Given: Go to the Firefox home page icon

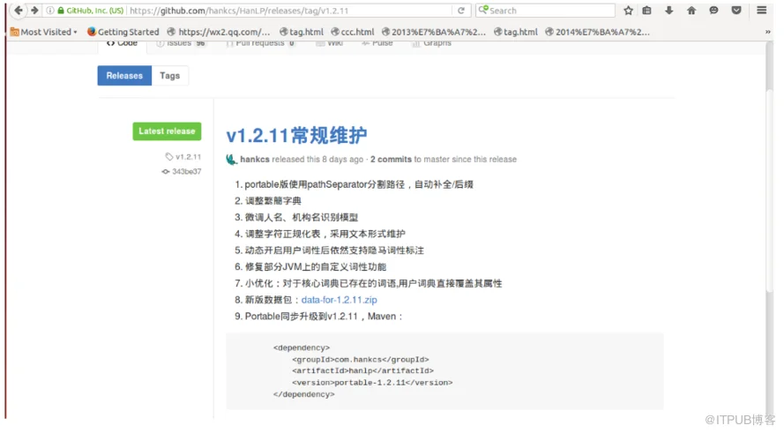Looking at the screenshot, I should click(x=691, y=11).
